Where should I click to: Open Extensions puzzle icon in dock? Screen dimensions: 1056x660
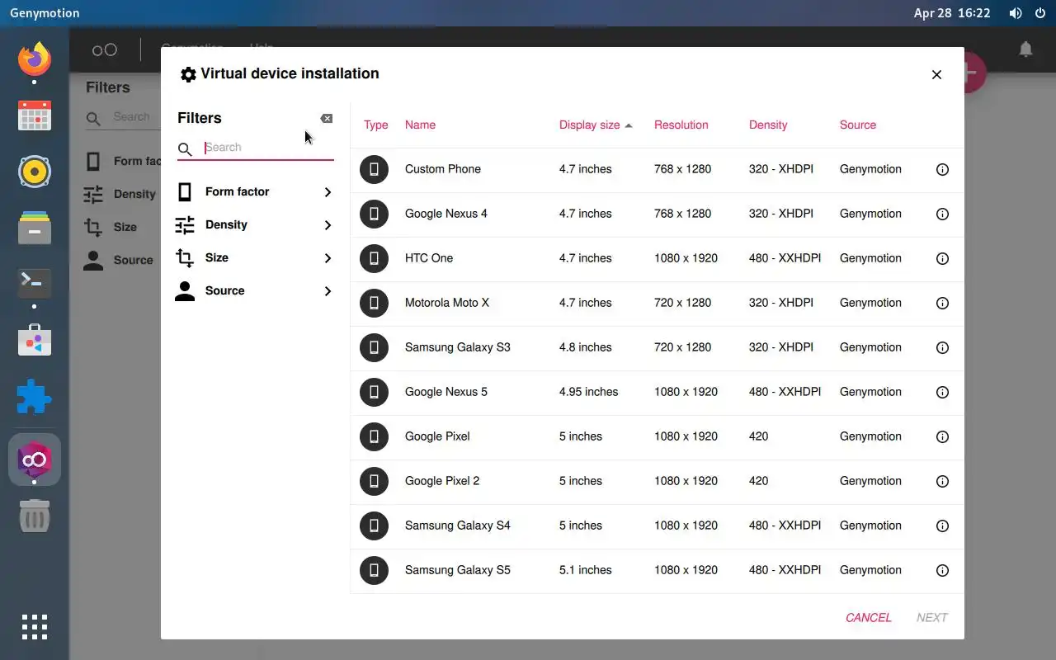tap(35, 397)
